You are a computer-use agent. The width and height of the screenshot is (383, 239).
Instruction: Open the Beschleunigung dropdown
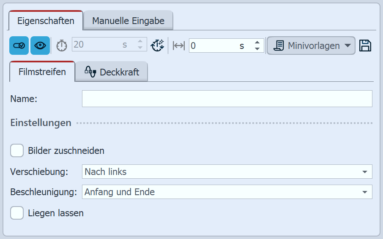click(x=364, y=192)
